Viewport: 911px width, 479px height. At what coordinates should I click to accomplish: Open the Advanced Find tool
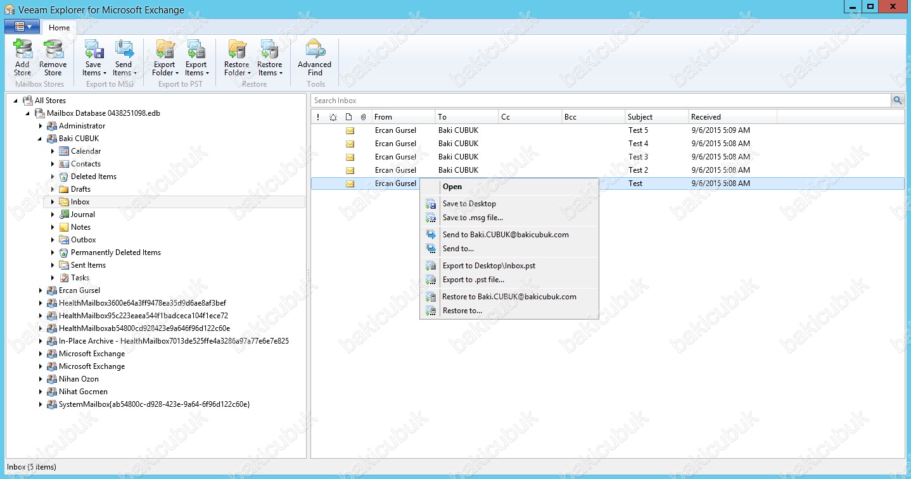pyautogui.click(x=315, y=58)
